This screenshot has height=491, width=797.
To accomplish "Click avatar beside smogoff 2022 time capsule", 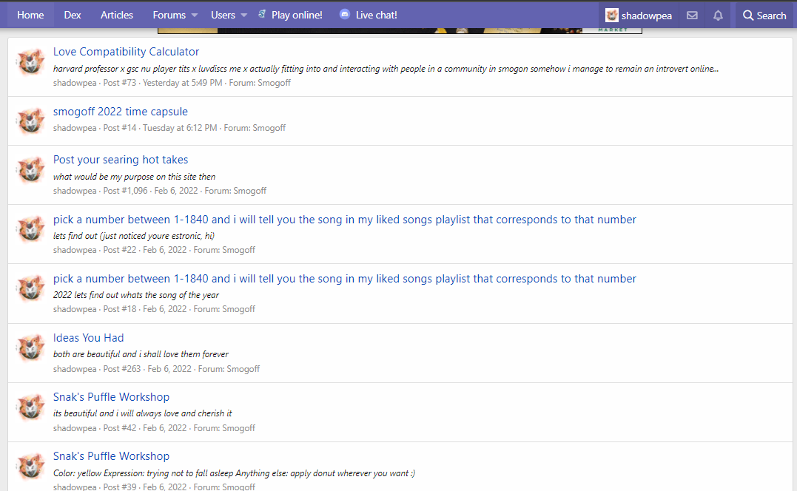I will [31, 121].
